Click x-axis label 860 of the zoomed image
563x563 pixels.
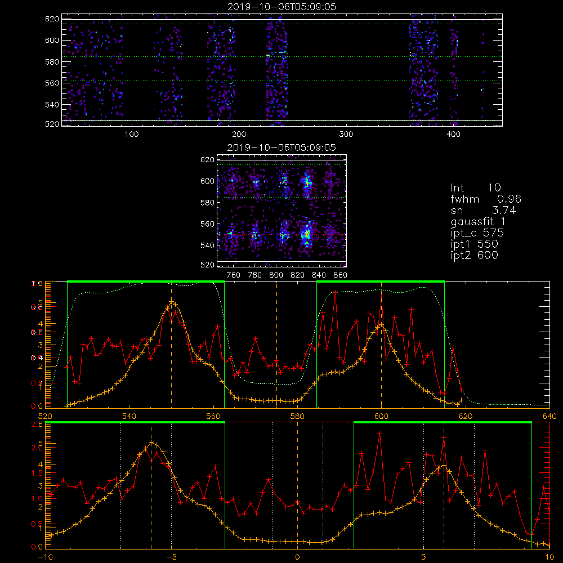tap(341, 275)
